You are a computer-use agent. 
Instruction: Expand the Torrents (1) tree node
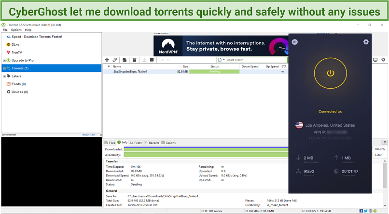[x=4, y=68]
